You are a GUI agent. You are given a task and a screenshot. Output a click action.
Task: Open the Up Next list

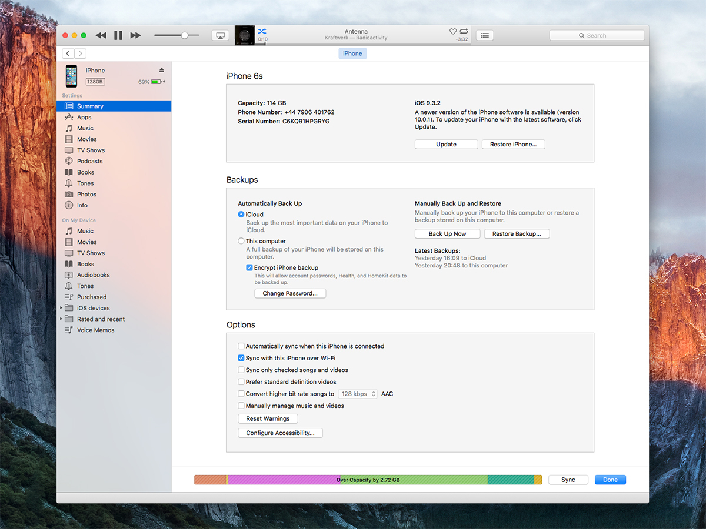(484, 35)
